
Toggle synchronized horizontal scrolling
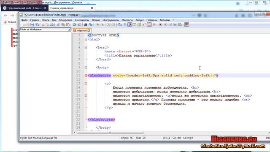point(113,24)
